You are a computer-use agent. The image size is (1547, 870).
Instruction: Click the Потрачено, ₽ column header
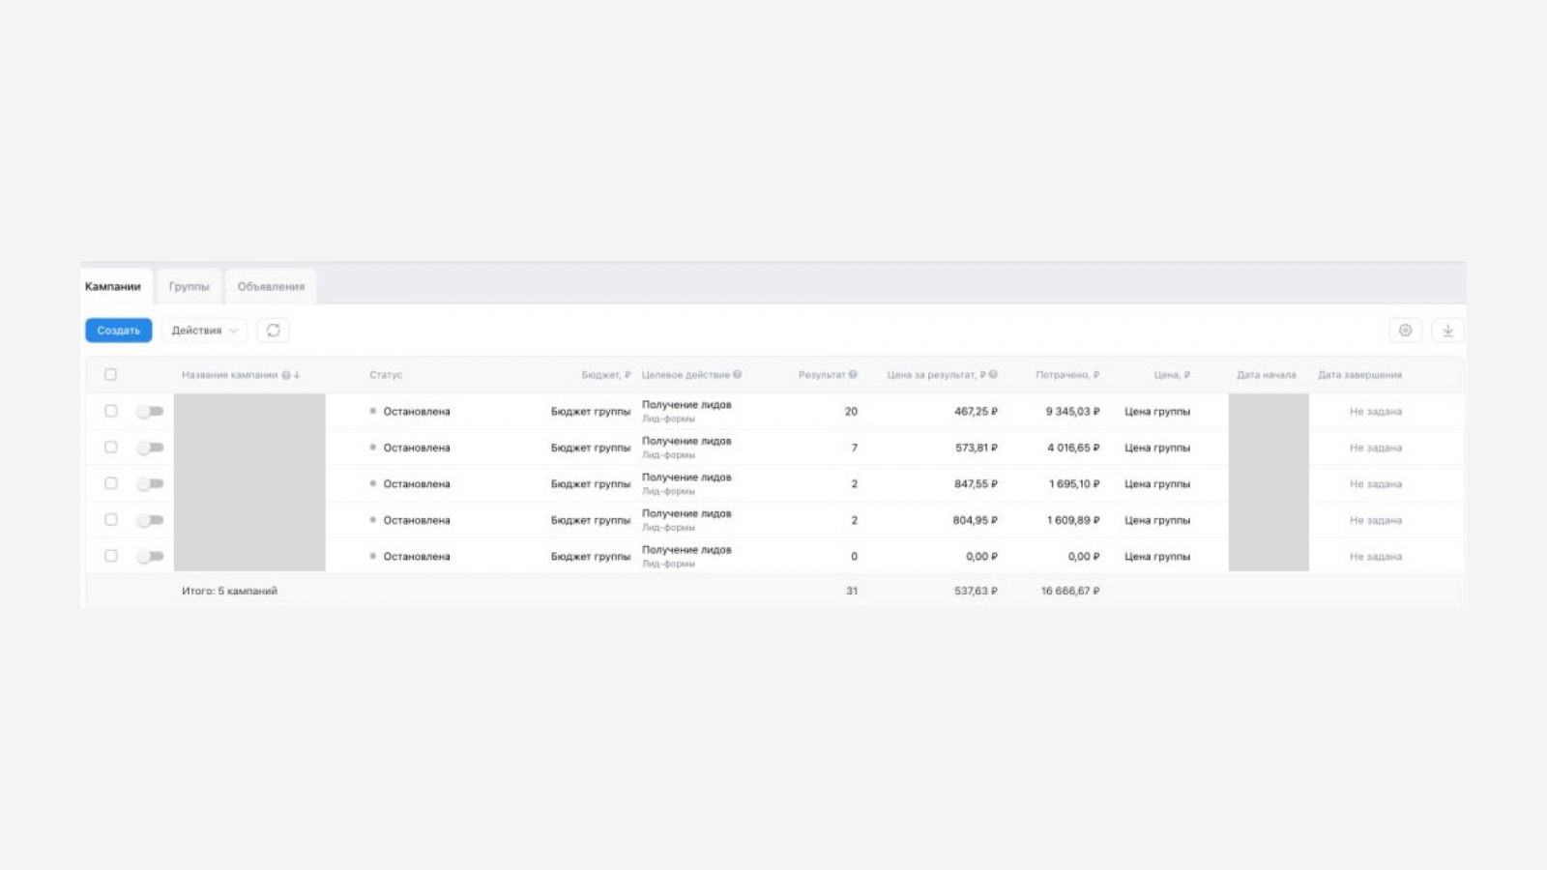pos(1067,375)
